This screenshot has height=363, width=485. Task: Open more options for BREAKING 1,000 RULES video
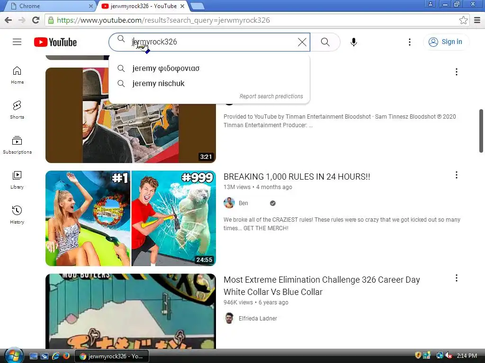456,175
